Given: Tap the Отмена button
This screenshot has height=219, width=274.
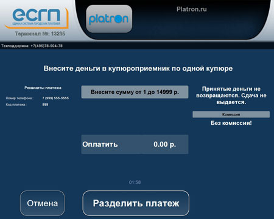Looking at the screenshot, I should point(43,203).
